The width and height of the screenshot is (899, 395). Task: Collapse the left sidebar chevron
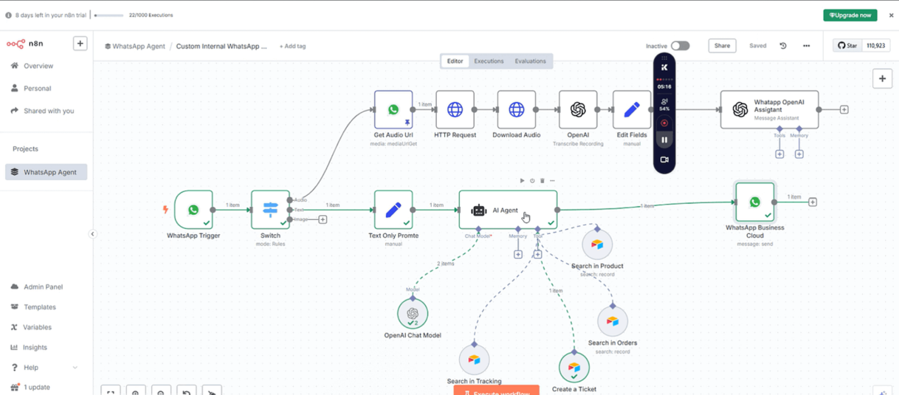93,234
